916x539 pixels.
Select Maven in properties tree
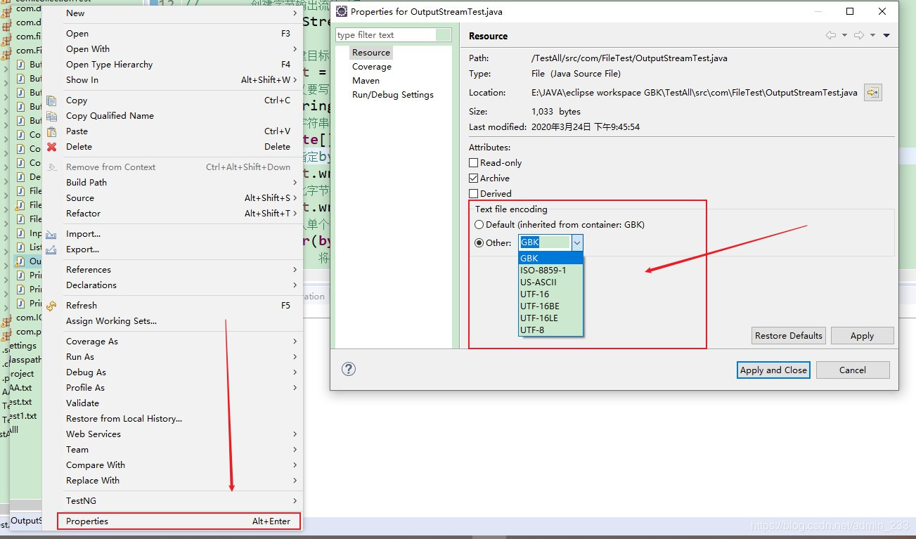(366, 81)
